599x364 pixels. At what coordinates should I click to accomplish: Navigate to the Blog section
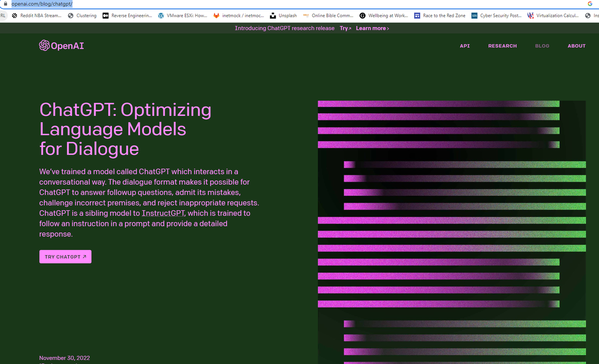[x=542, y=46]
